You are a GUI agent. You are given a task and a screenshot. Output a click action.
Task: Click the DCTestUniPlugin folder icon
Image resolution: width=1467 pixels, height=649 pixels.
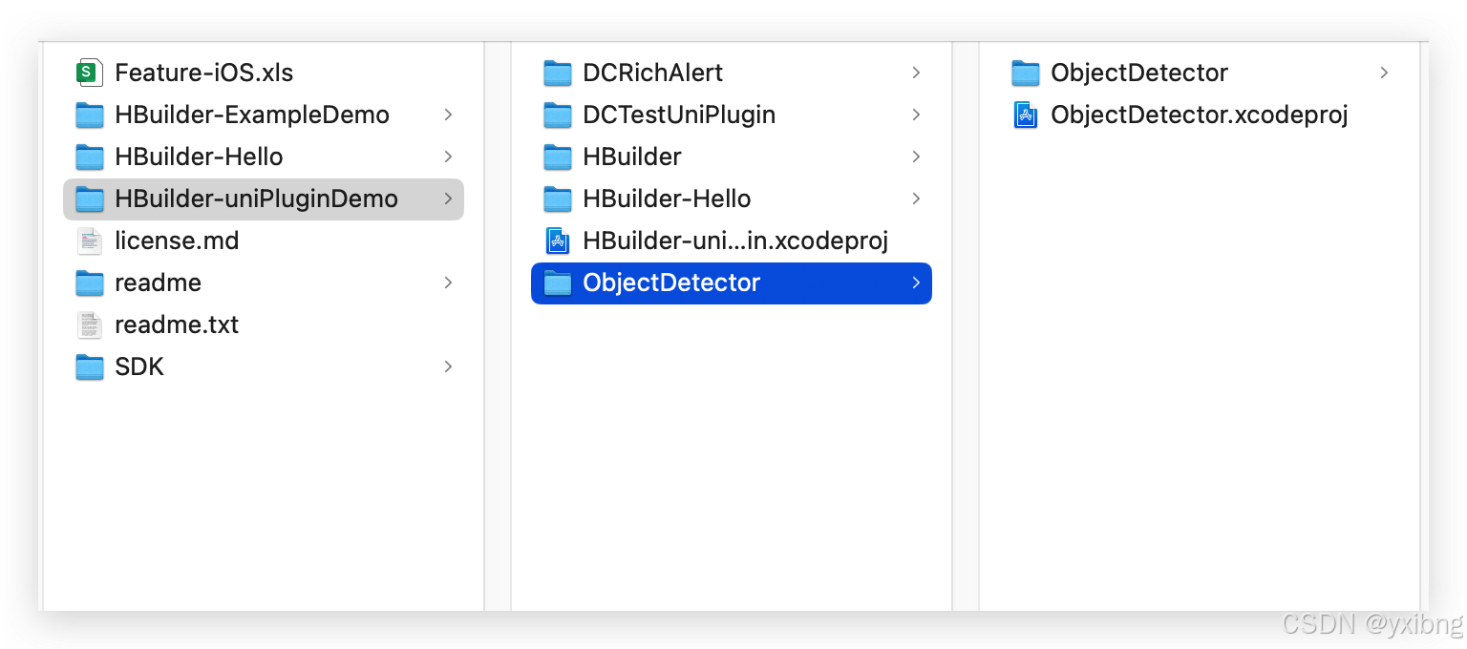(x=557, y=115)
